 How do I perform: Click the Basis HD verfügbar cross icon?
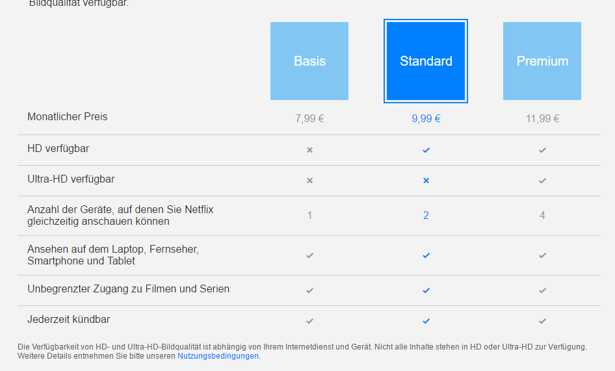click(309, 150)
